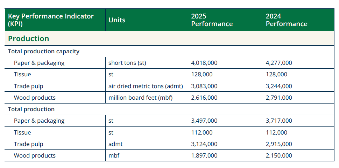
Task: Click the 1,897,000 wood products value
Action: (x=204, y=155)
